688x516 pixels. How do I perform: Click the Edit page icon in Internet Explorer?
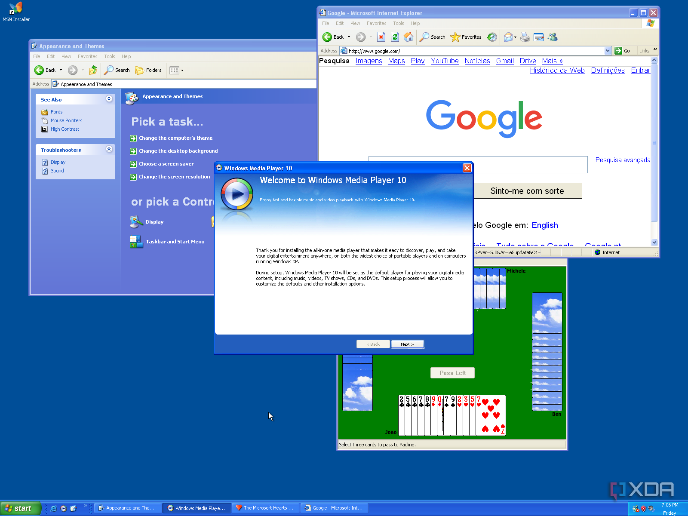[x=539, y=37]
